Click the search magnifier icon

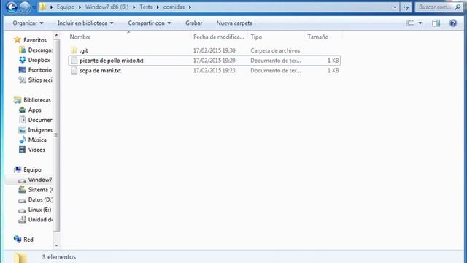point(458,7)
